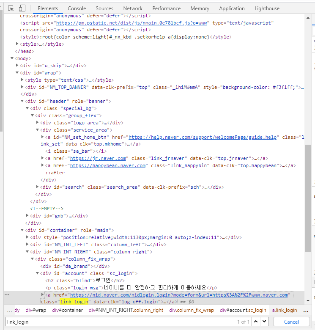The image size is (315, 330).
Task: Open the Lighthouse tab
Action: tap(267, 8)
